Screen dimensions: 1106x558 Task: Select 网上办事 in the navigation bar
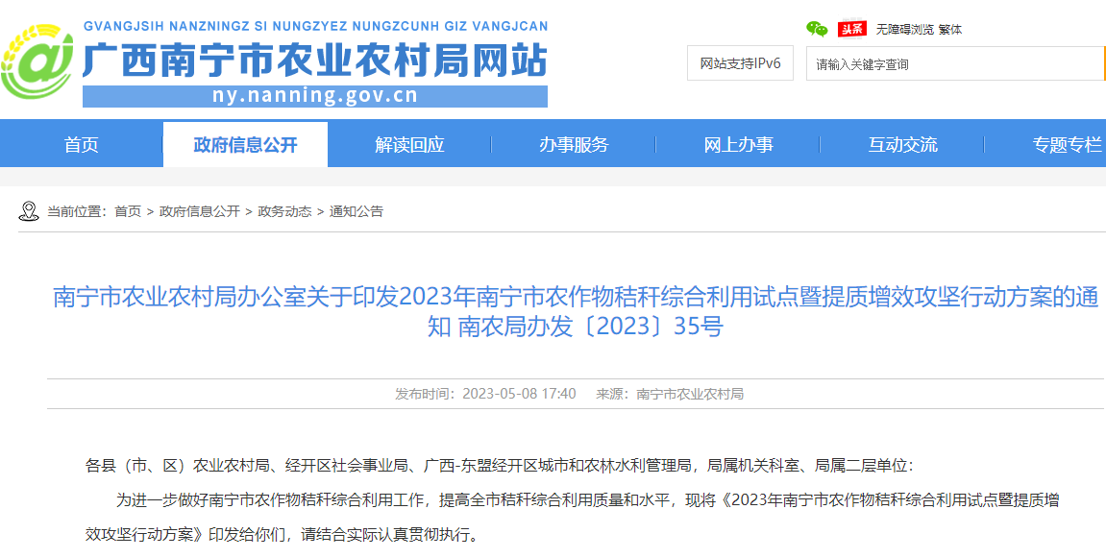pos(738,145)
